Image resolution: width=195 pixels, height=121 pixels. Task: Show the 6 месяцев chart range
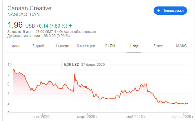pyautogui.click(x=86, y=46)
